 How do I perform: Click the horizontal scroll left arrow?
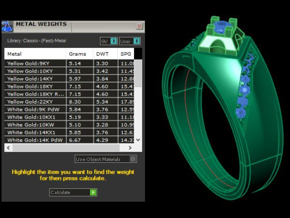tap(8, 148)
